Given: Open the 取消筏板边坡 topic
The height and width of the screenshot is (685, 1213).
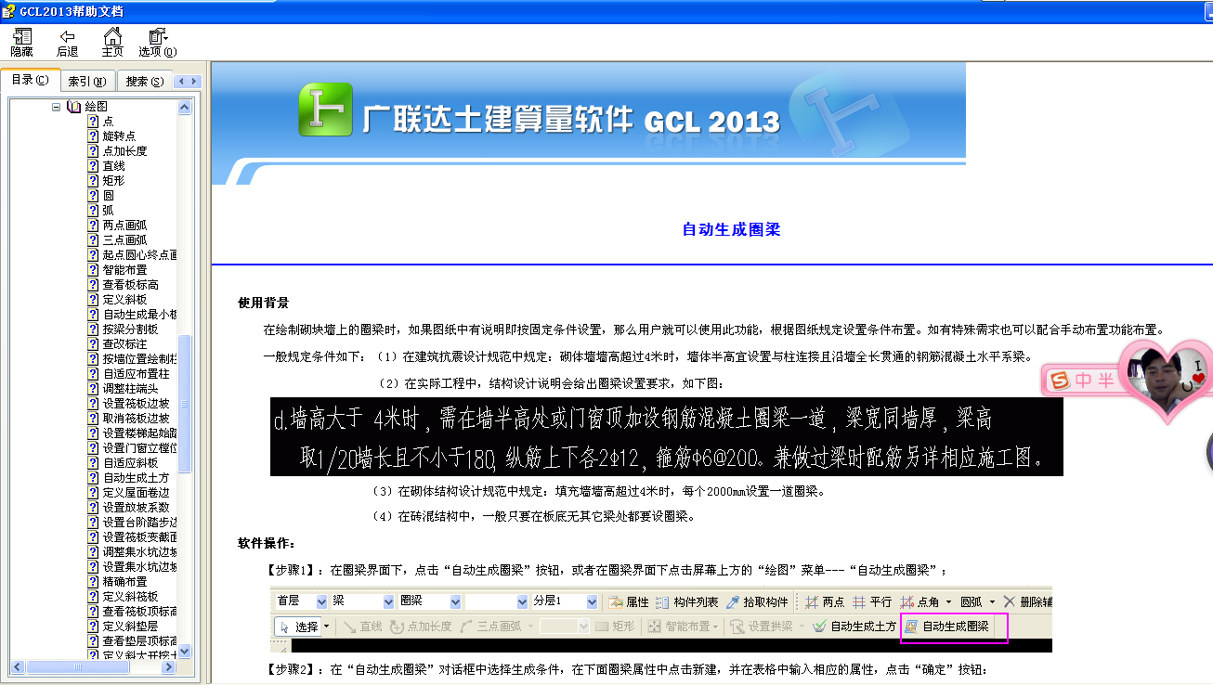Looking at the screenshot, I should coord(136,419).
